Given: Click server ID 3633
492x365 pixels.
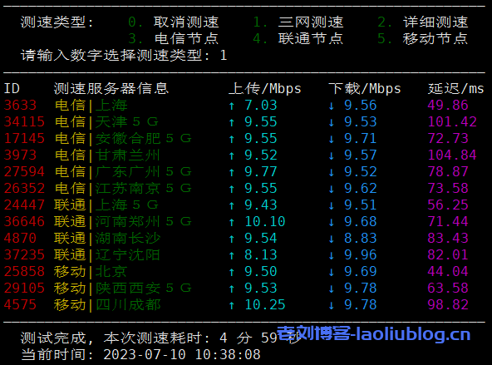Looking at the screenshot, I should 21,105.
